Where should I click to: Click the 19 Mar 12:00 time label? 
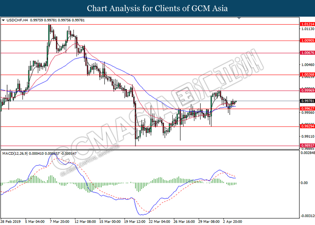135,221
